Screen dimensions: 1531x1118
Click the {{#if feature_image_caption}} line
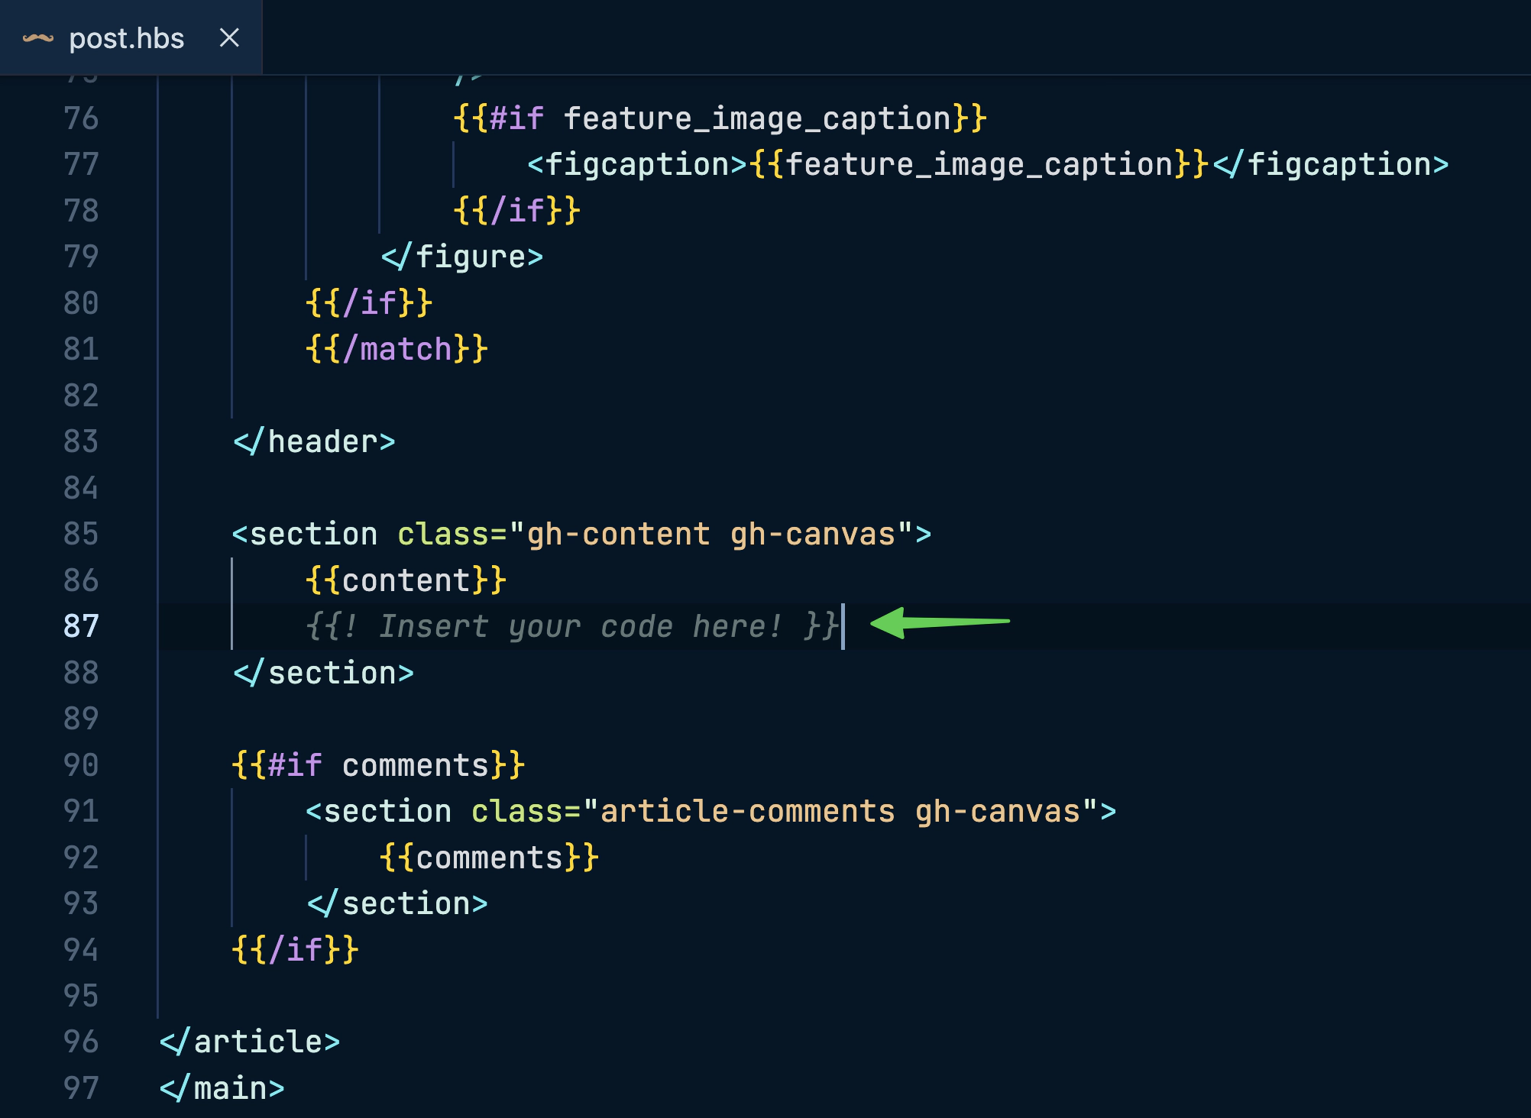tap(720, 118)
